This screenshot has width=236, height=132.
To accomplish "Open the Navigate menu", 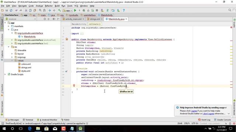I will pos(22,6).
